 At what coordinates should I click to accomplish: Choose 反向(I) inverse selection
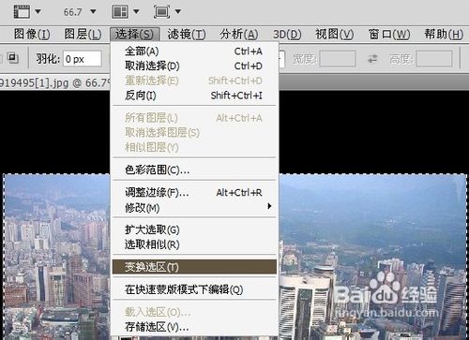click(194, 96)
